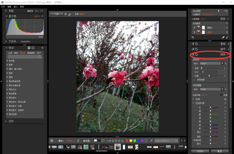Reset the 基础 panel adjustments
Screen dimensions: 234x154
pyautogui.click(x=197, y=44)
